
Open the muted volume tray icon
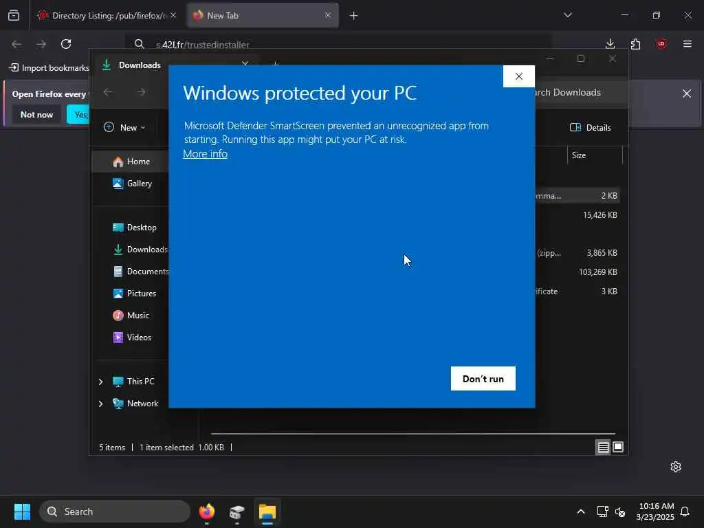pos(620,511)
